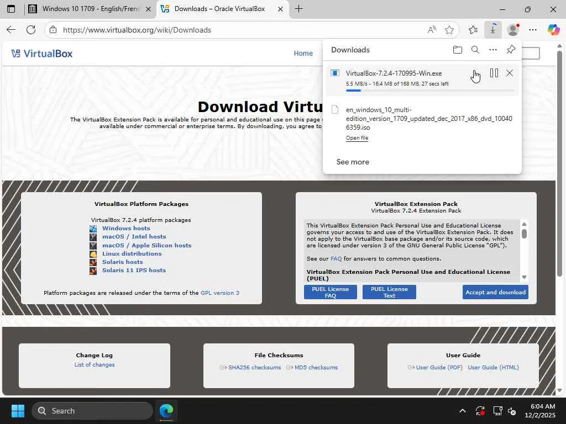This screenshot has width=566, height=424.
Task: Open Edge Settings and more menu
Action: point(533,30)
